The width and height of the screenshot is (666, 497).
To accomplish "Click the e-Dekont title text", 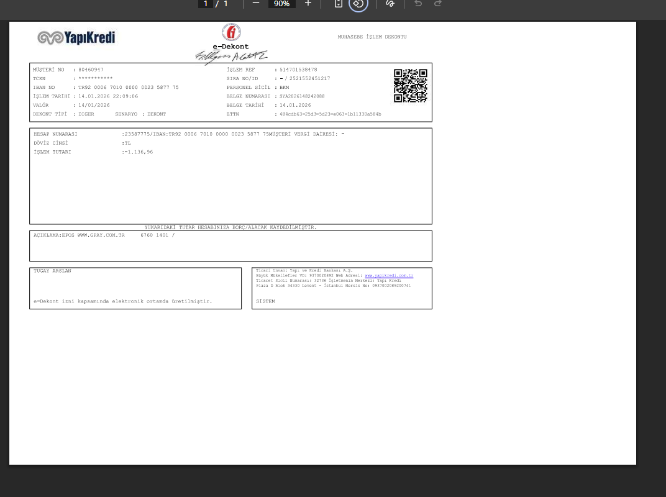I will (x=230, y=47).
